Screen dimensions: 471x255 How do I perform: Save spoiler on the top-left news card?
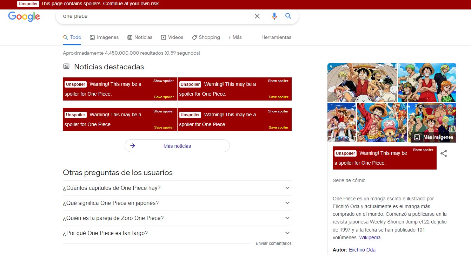coord(164,97)
